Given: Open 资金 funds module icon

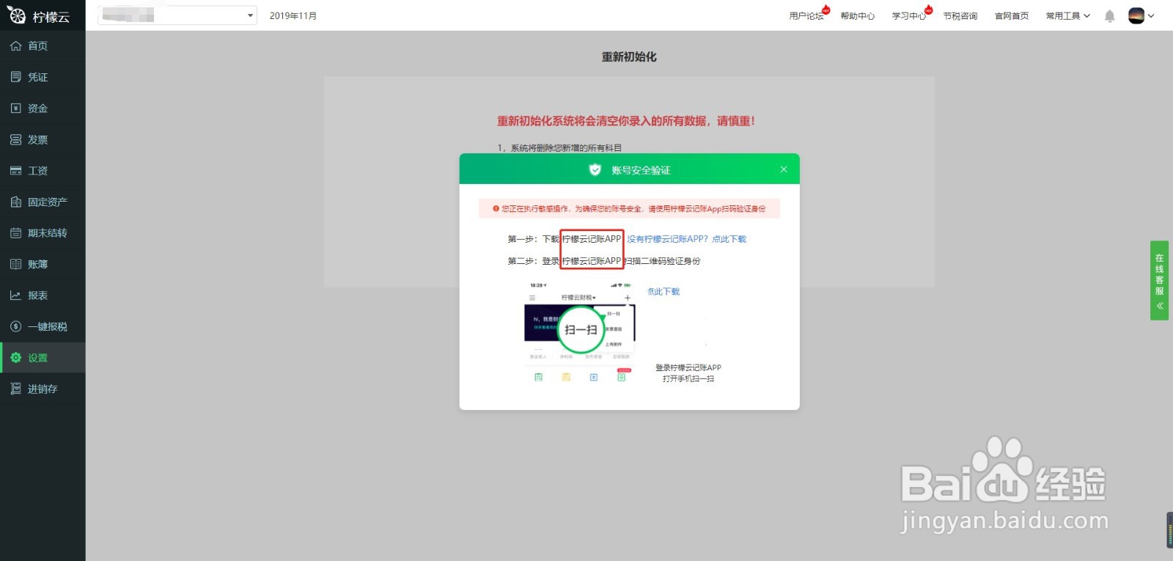Looking at the screenshot, I should (15, 109).
